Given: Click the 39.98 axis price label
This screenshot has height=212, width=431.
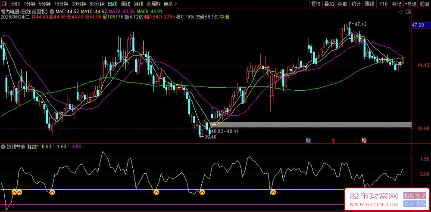Looking at the screenshot, I should (422, 128).
